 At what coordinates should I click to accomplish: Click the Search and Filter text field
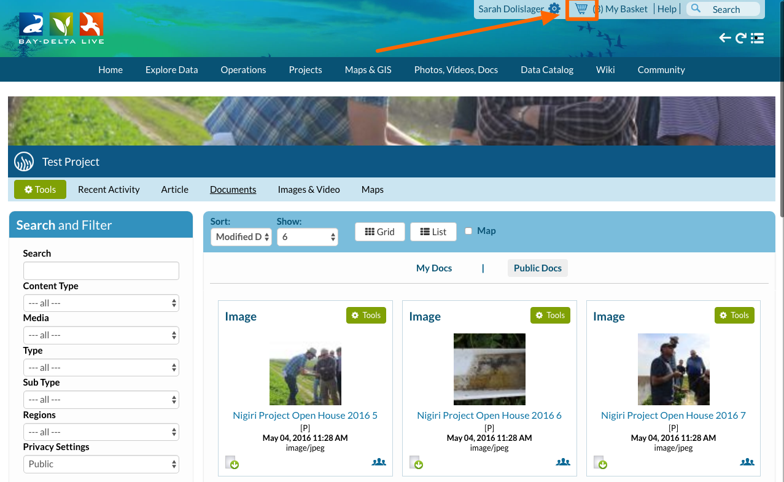[x=101, y=271]
